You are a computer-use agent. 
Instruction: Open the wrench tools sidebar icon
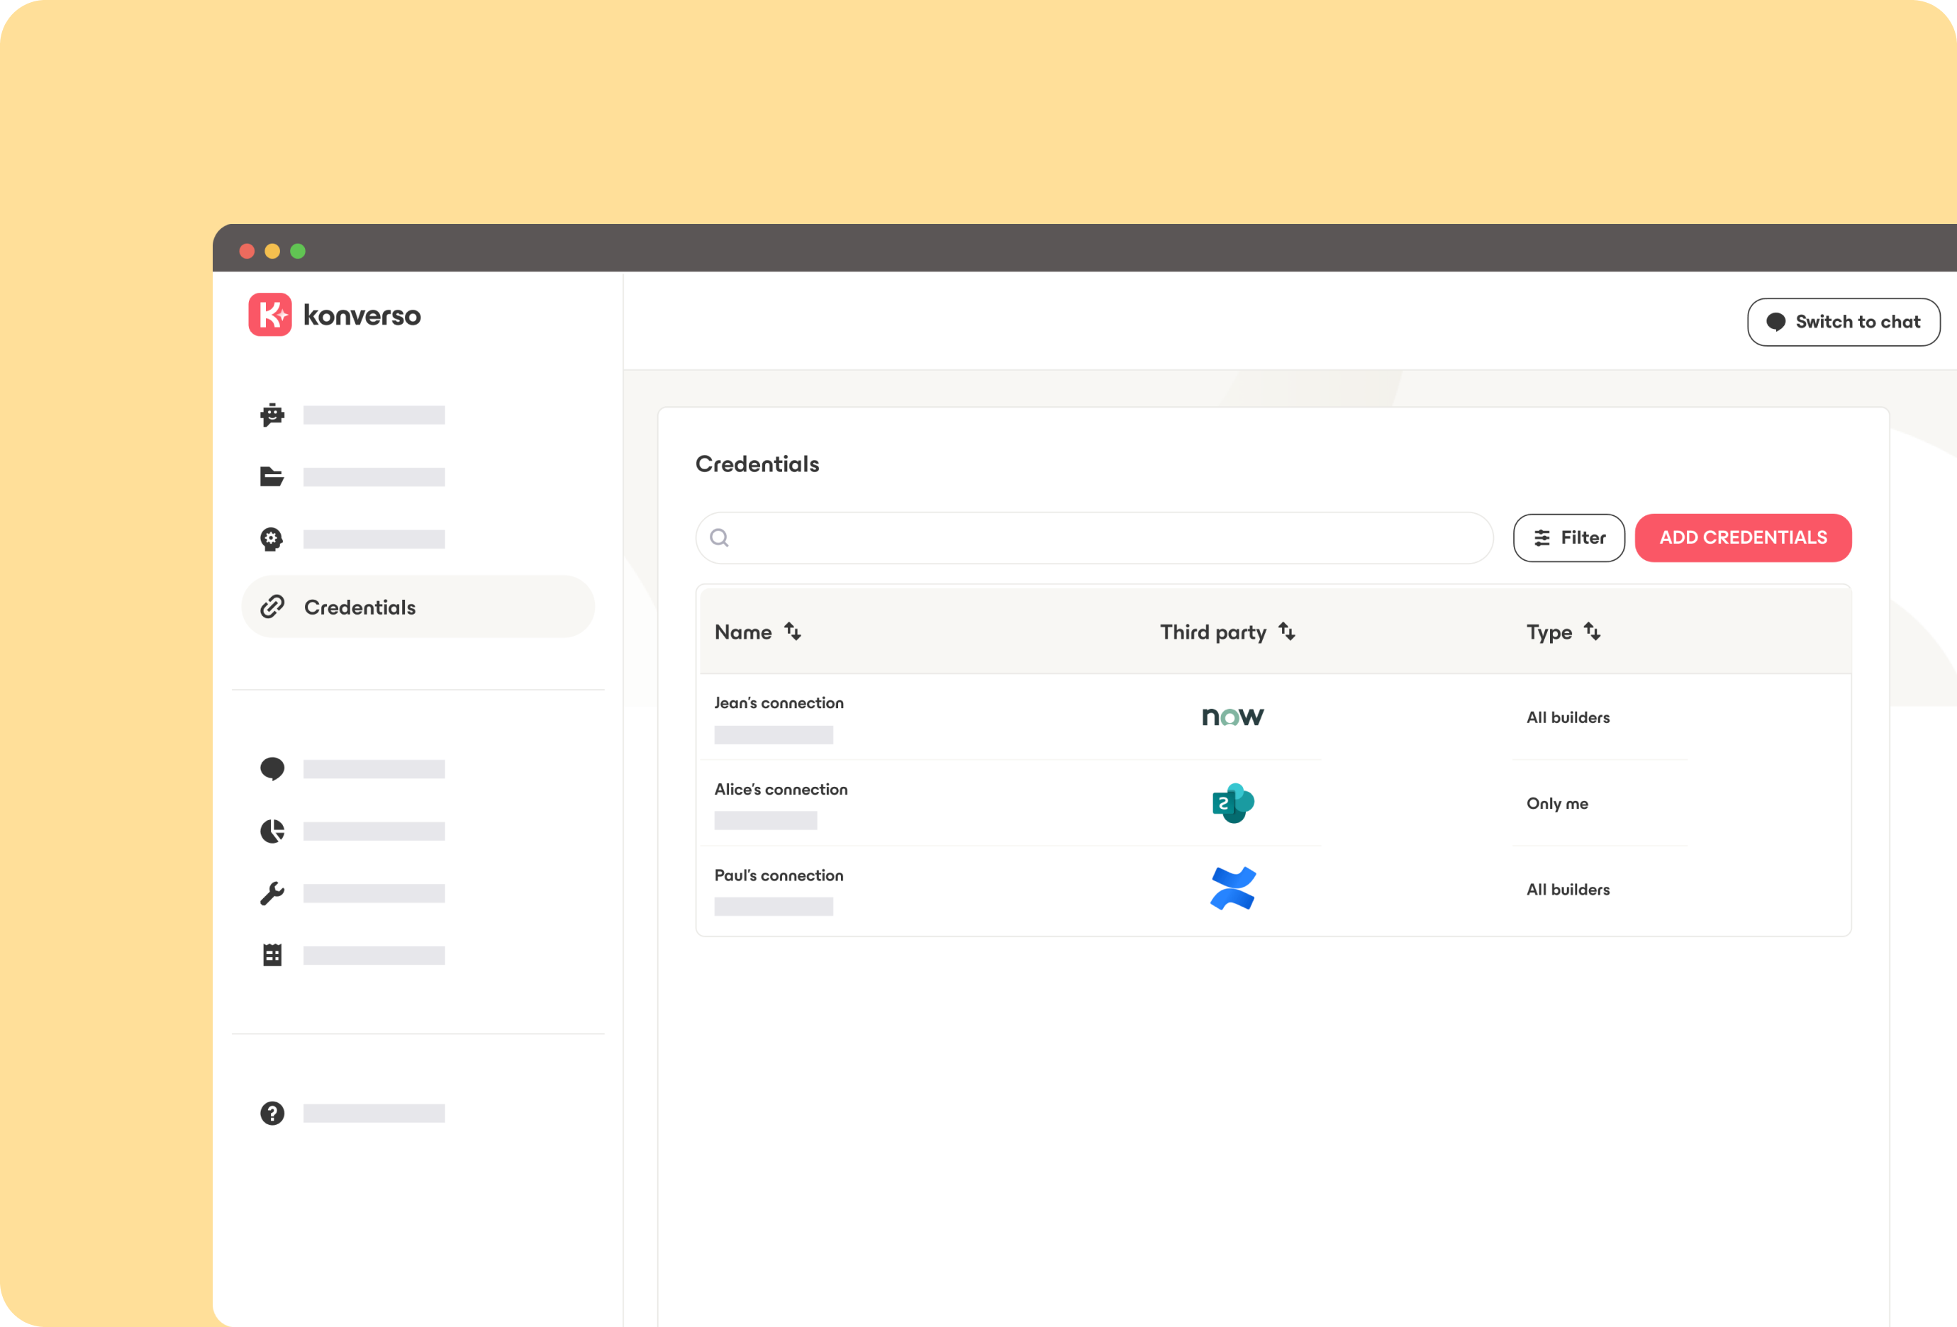(x=272, y=893)
